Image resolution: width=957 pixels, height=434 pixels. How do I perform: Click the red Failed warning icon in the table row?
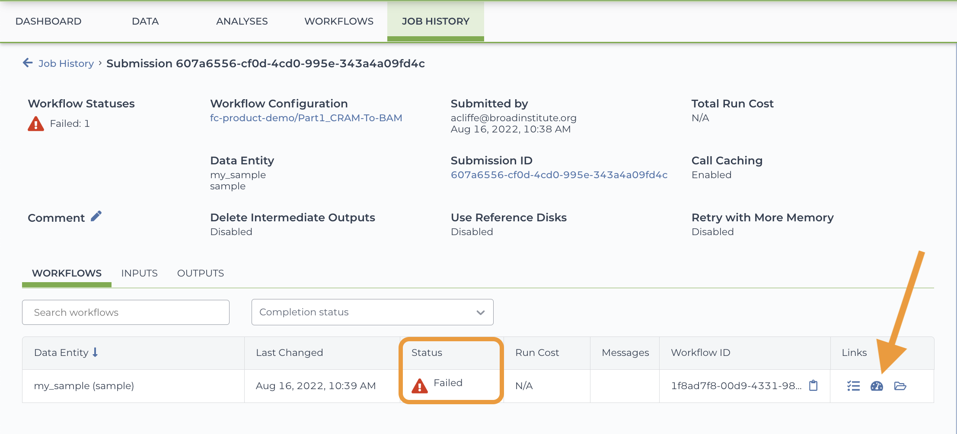coord(419,385)
